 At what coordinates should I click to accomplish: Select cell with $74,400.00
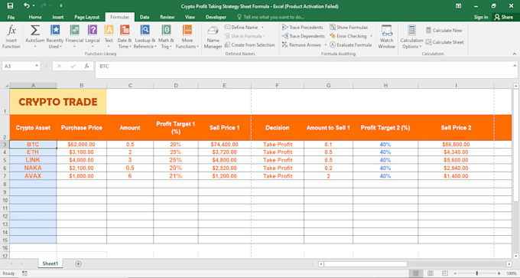pyautogui.click(x=225, y=145)
